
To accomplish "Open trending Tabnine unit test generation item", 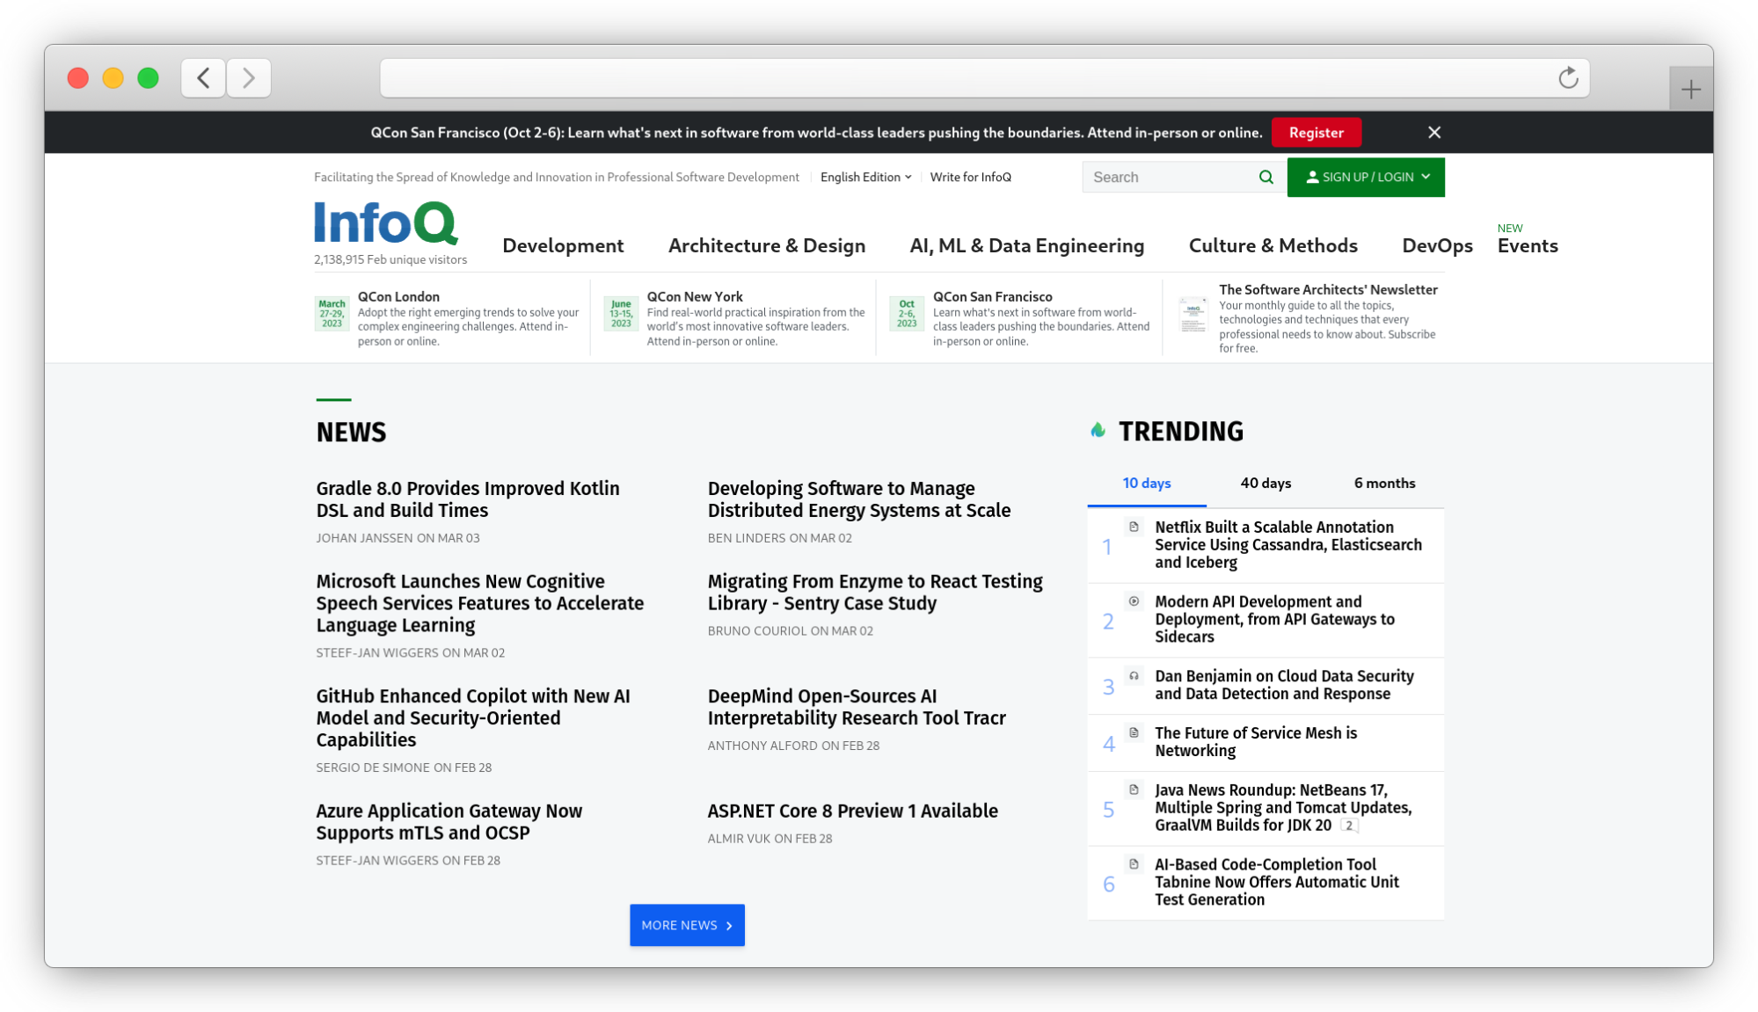I will pos(1276,883).
